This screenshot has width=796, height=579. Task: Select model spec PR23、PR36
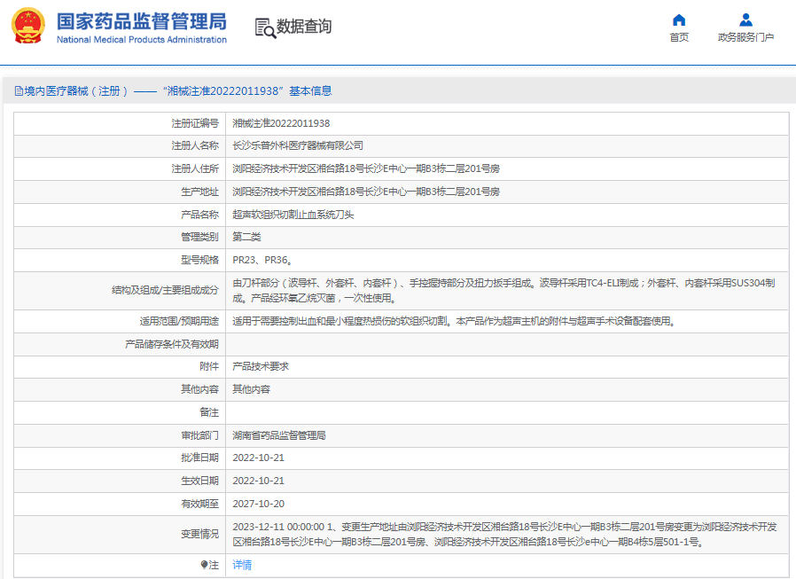coord(262,260)
